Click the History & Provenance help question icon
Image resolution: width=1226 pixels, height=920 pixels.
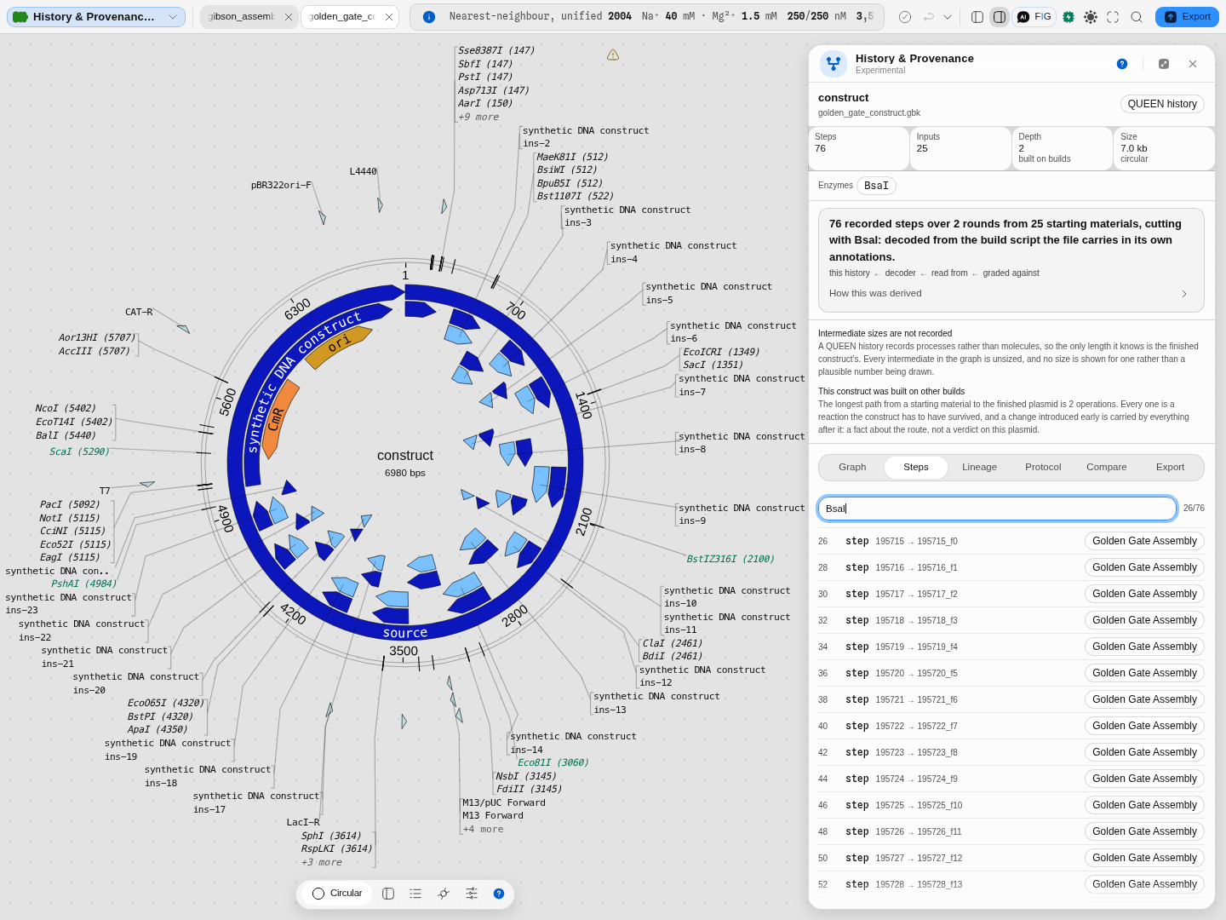(x=1122, y=64)
